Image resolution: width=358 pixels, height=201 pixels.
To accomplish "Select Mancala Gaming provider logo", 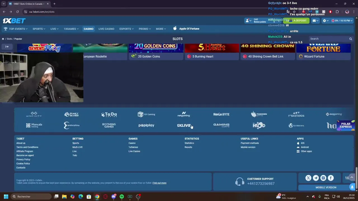I will [34, 125].
